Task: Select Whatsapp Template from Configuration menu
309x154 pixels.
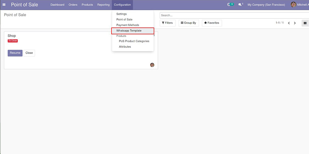Action: (x=129, y=31)
